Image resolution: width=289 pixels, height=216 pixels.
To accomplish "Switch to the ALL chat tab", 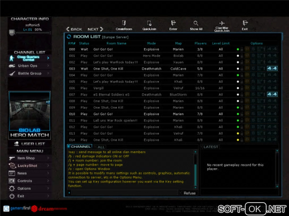I will tap(100, 147).
